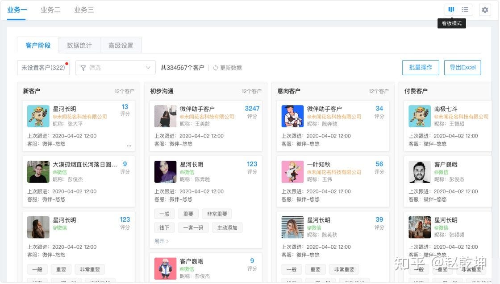Click the 意向客户 column header
The width and height of the screenshot is (500, 284).
(x=288, y=91)
